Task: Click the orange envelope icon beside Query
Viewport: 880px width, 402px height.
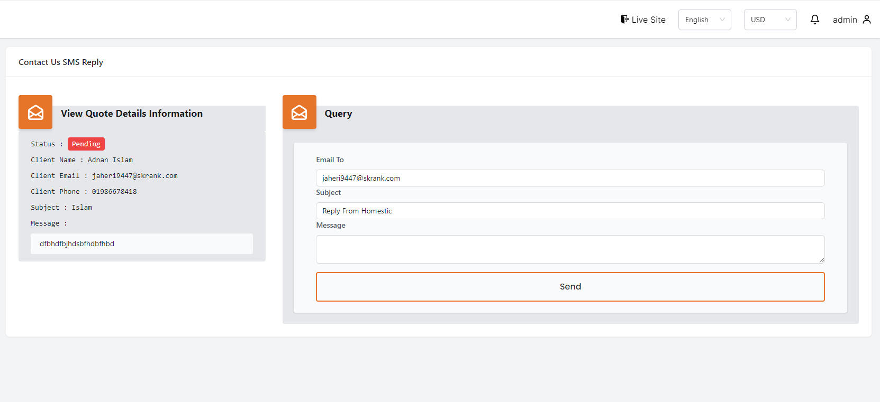Action: 300,112
